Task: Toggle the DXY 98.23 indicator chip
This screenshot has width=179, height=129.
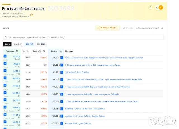Action: point(41,44)
